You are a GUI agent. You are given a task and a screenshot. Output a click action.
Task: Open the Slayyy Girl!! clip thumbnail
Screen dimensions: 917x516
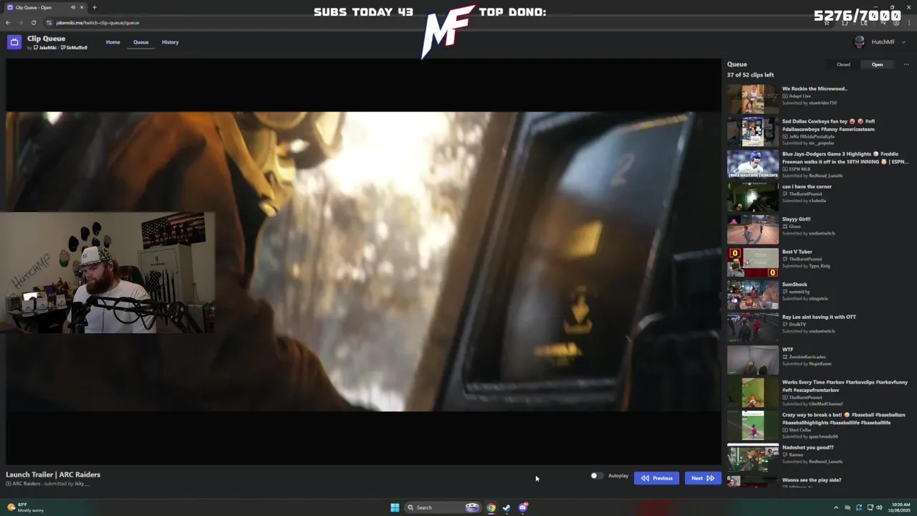752,229
